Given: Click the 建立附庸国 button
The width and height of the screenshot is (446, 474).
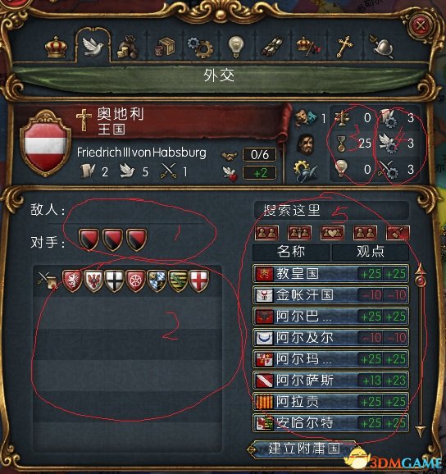Looking at the screenshot, I should [303, 449].
